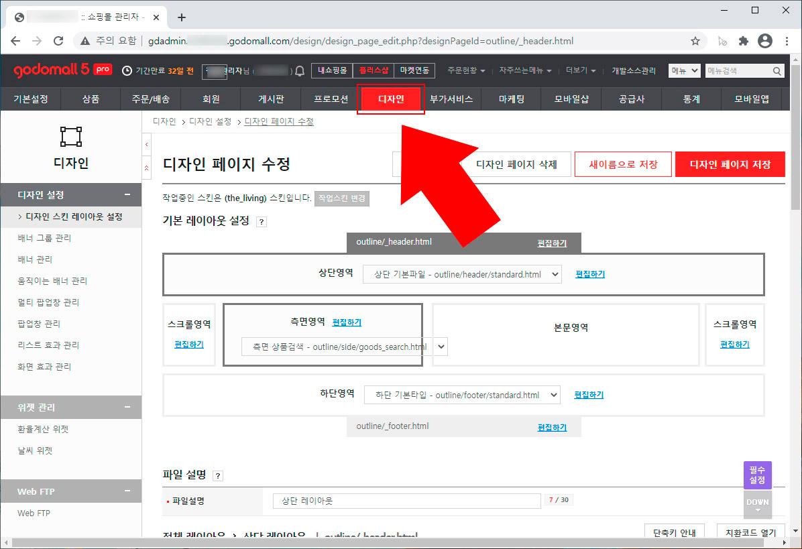Click the vertical page scrollbar

click(795, 137)
